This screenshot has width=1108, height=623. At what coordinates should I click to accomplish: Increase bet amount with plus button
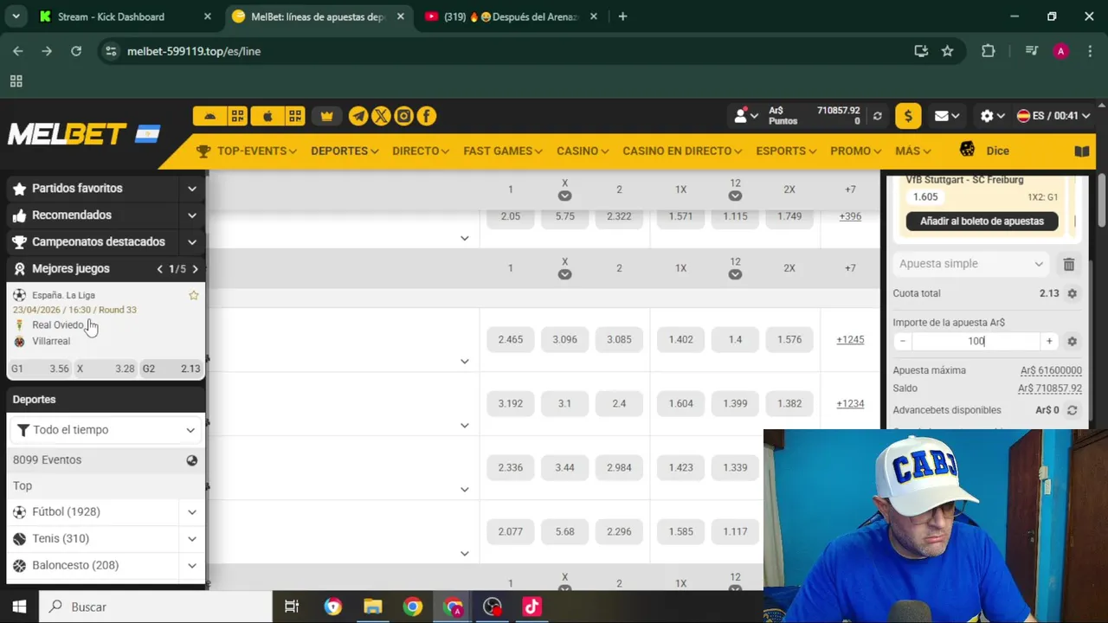(x=1049, y=341)
